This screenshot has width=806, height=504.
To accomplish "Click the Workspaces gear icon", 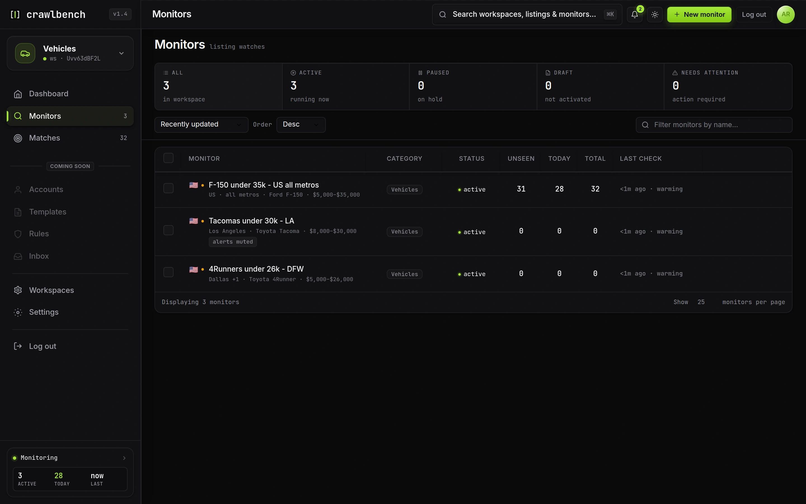I will click(18, 290).
